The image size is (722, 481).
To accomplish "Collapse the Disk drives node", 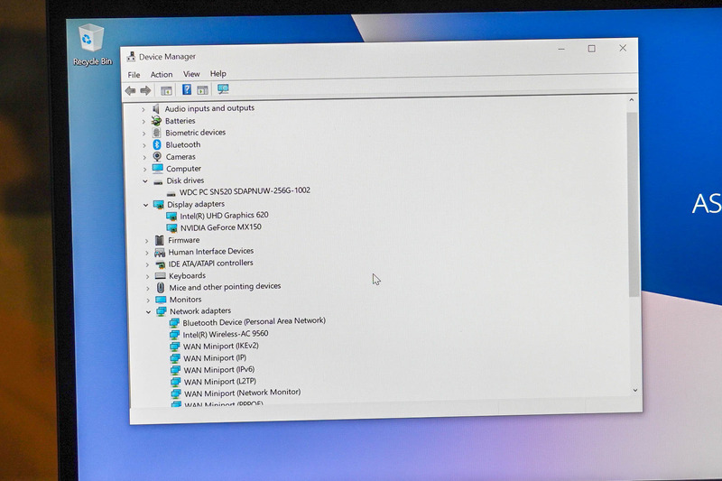I will tap(145, 181).
